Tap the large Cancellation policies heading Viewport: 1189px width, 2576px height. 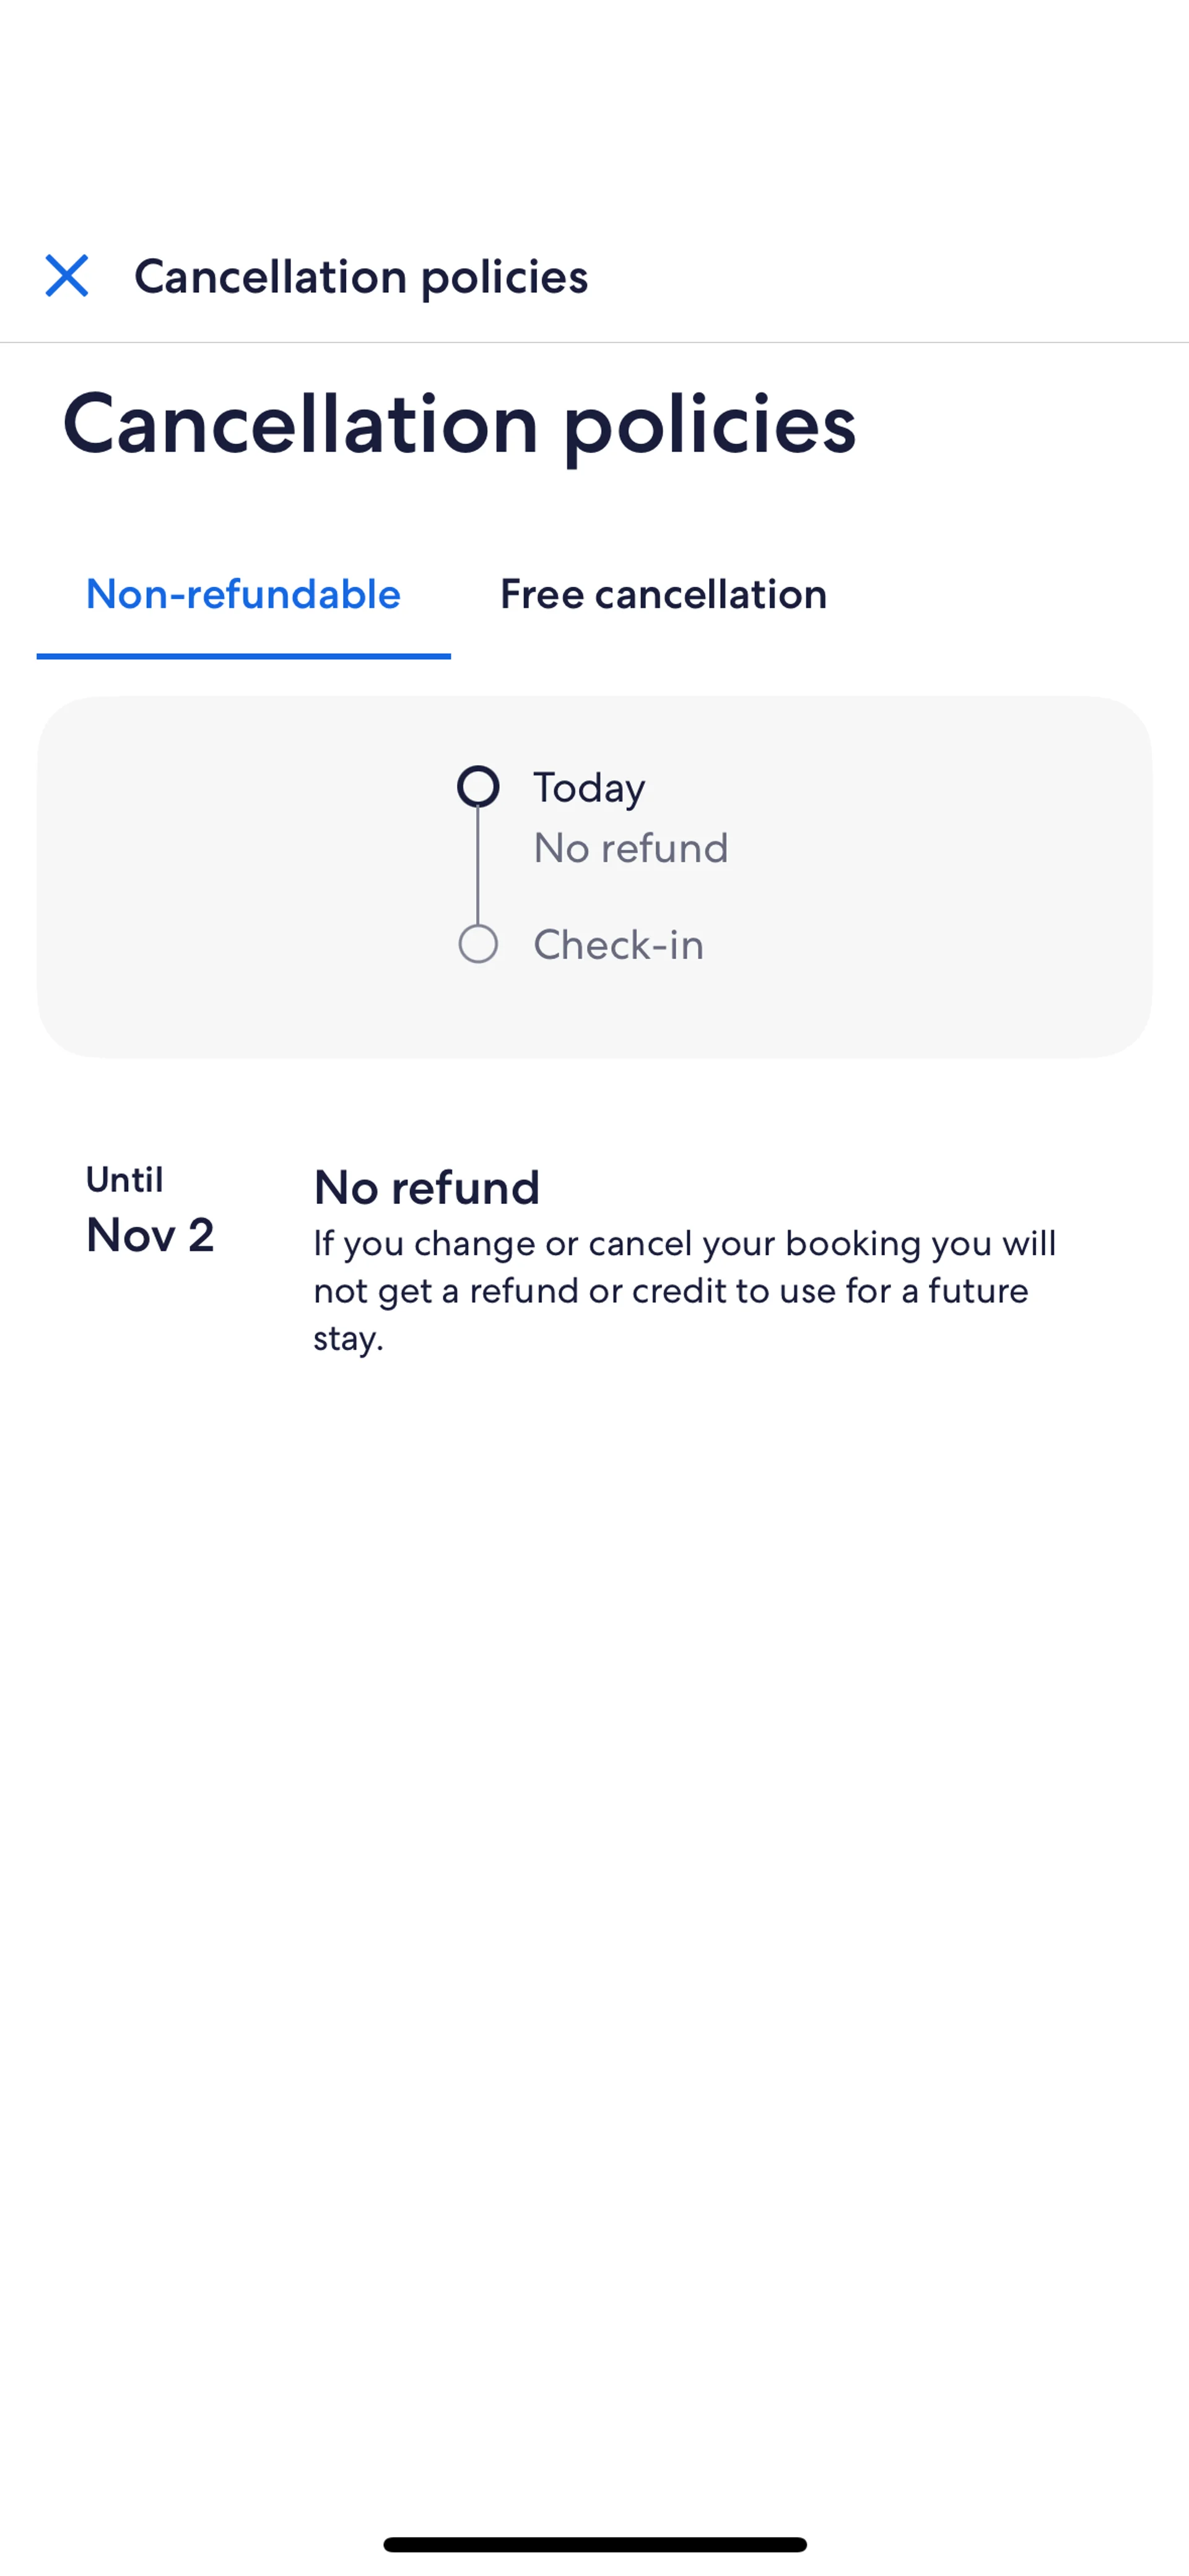tap(459, 424)
